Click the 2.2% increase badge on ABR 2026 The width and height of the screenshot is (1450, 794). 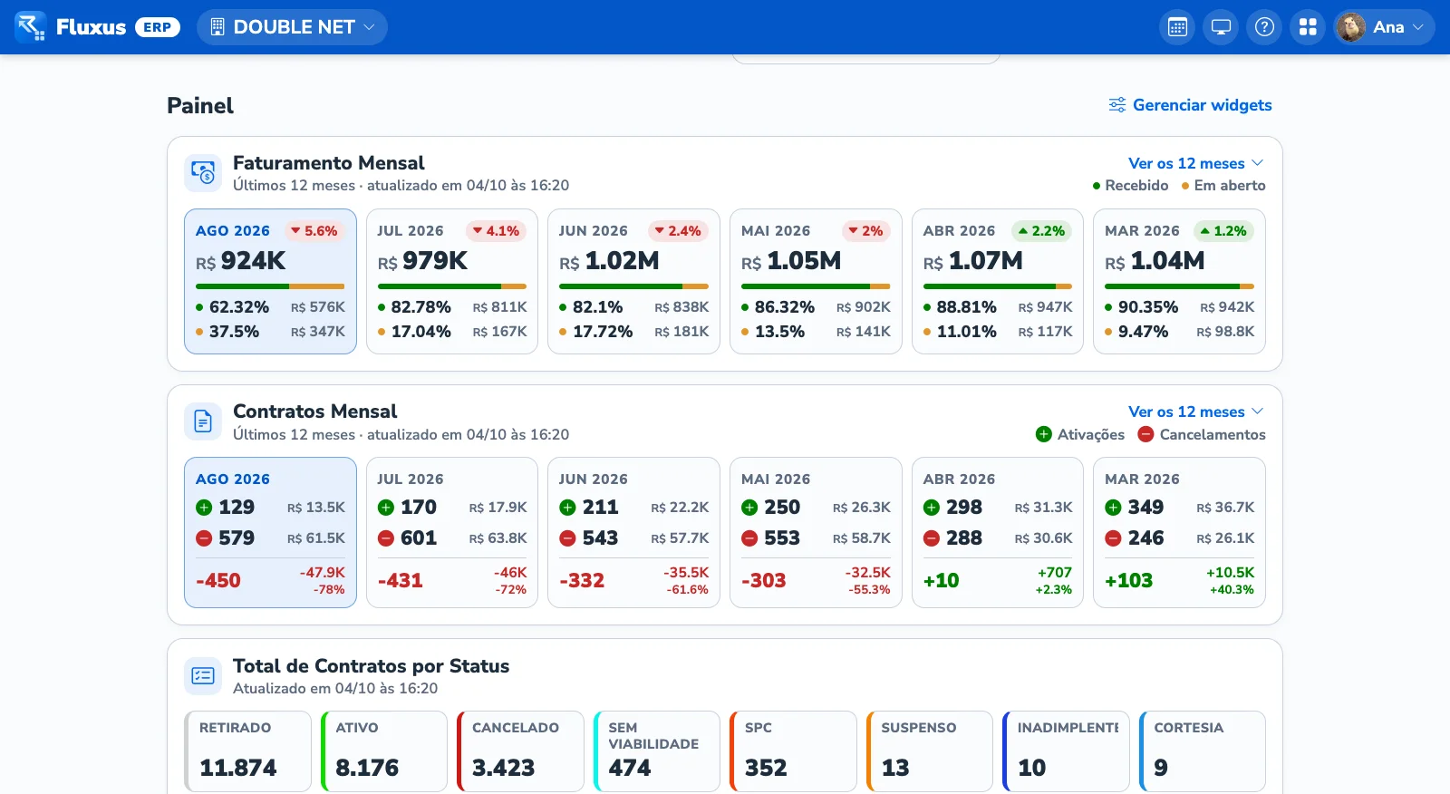(x=1041, y=231)
